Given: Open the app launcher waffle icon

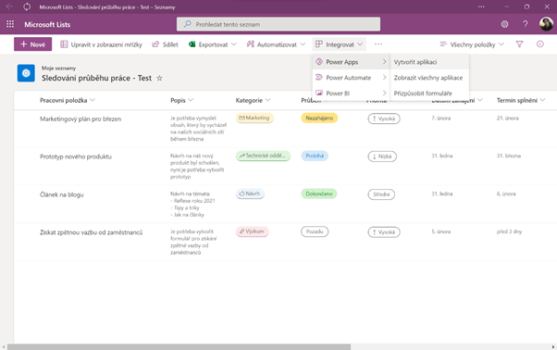Looking at the screenshot, I should (10, 24).
